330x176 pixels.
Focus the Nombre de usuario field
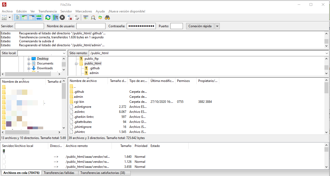coord(91,26)
